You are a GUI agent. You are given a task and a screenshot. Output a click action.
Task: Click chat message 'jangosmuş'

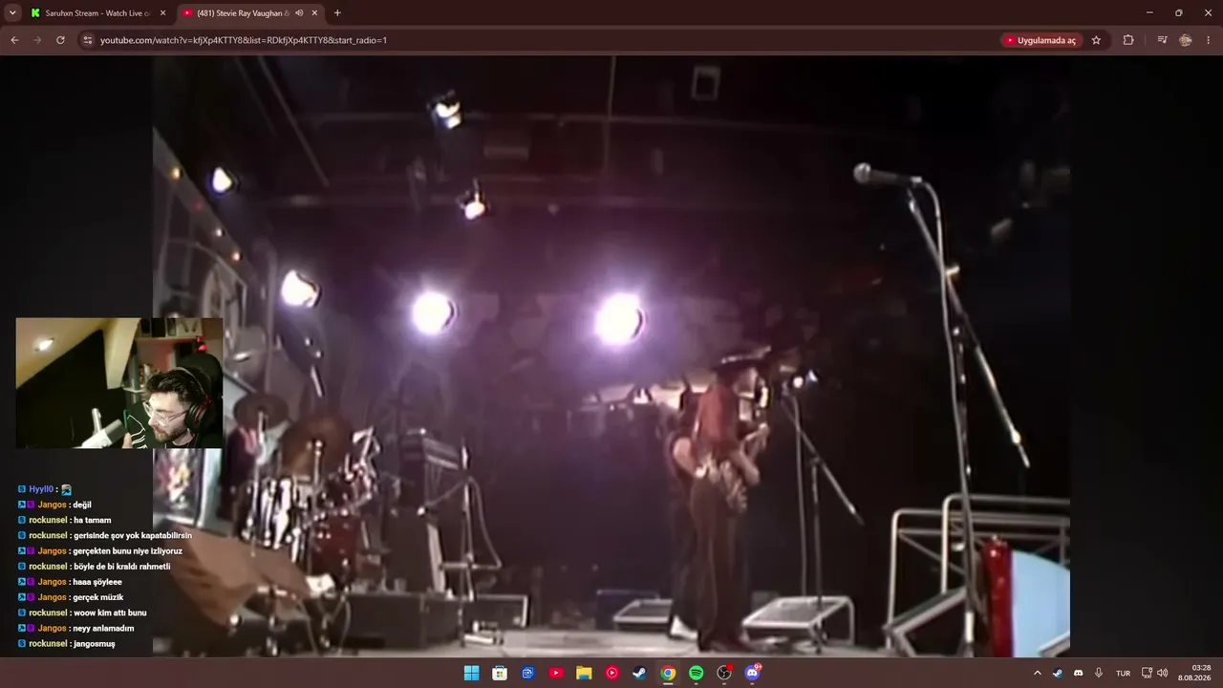[94, 644]
